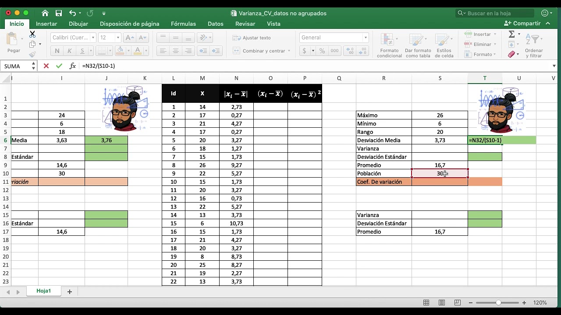Screen dimensions: 561x315
Task: Click the eraser Clear icon
Action: [x=511, y=55]
